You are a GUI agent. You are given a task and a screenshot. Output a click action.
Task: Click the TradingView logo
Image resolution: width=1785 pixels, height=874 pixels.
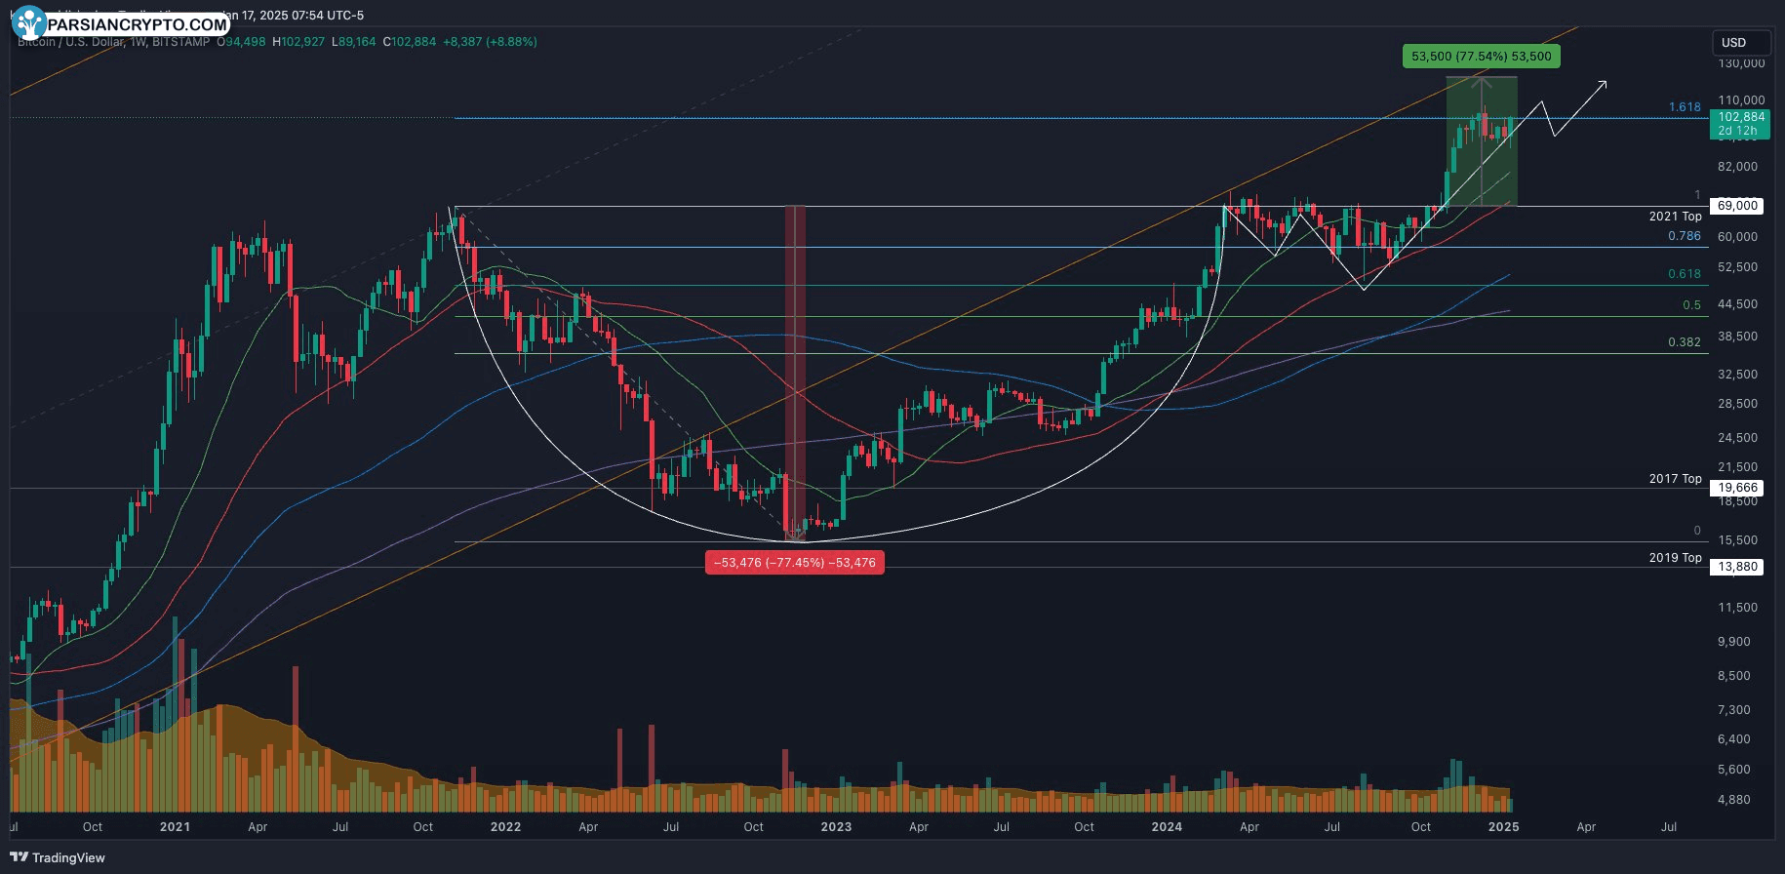point(58,857)
